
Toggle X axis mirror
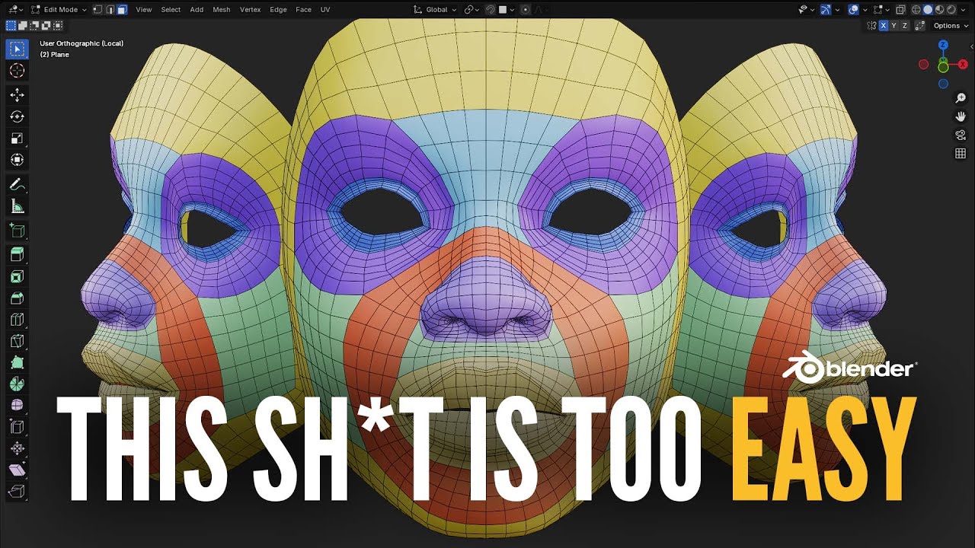884,26
